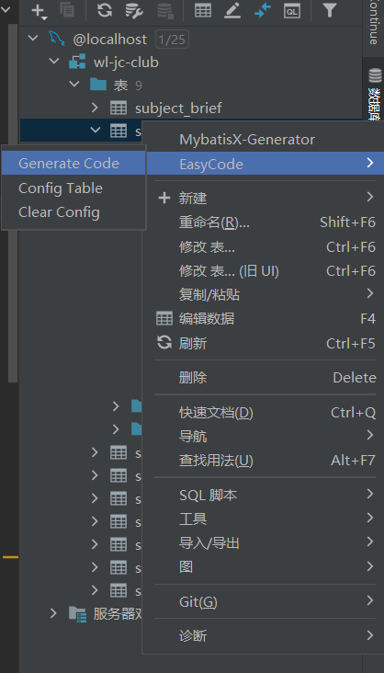This screenshot has width=384, height=673.
Task: Expand the 服务器 server objects node
Action: (53, 613)
